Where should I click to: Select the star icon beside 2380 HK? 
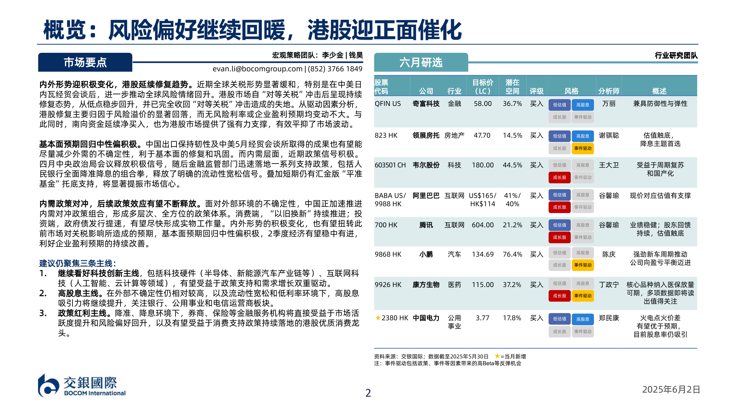378,319
